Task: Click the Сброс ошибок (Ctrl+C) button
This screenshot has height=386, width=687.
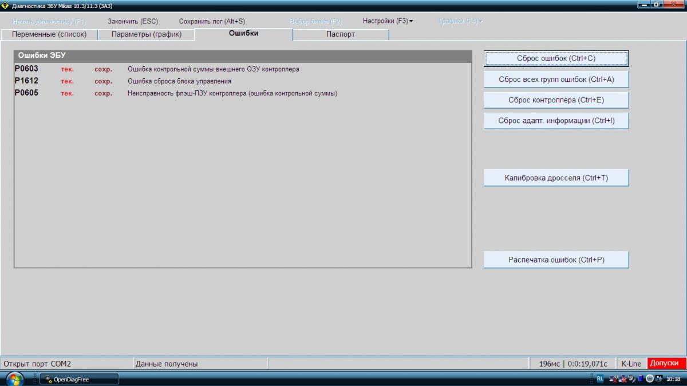Action: pyautogui.click(x=556, y=58)
